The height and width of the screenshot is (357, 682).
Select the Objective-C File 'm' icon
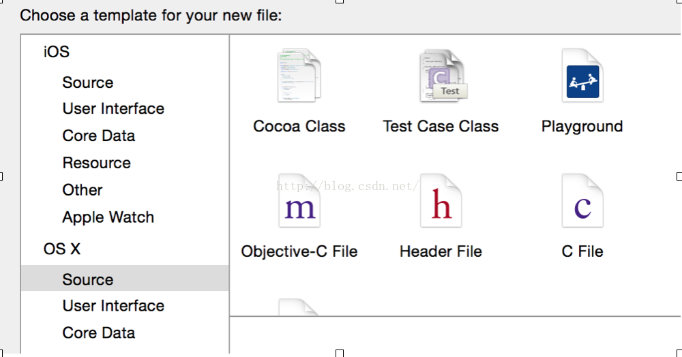(x=299, y=201)
